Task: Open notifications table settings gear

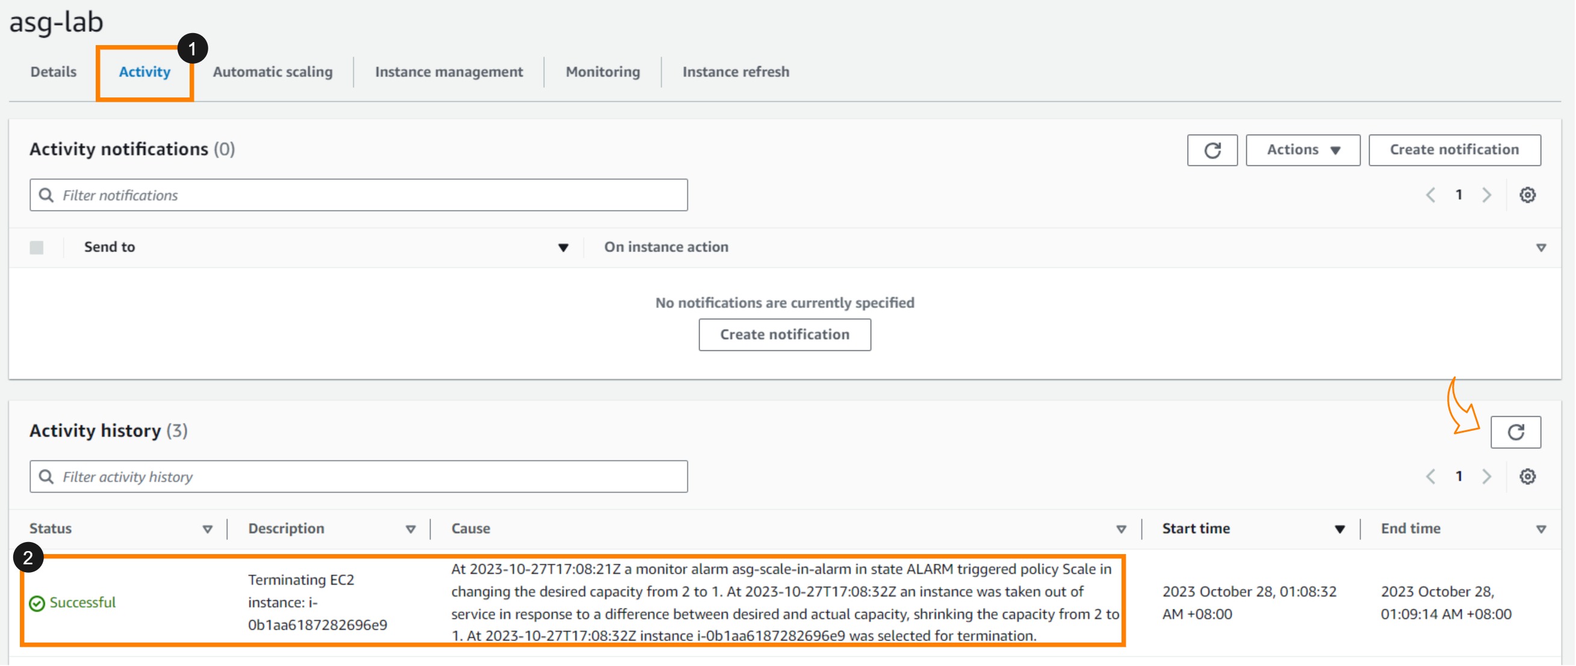Action: click(x=1527, y=195)
